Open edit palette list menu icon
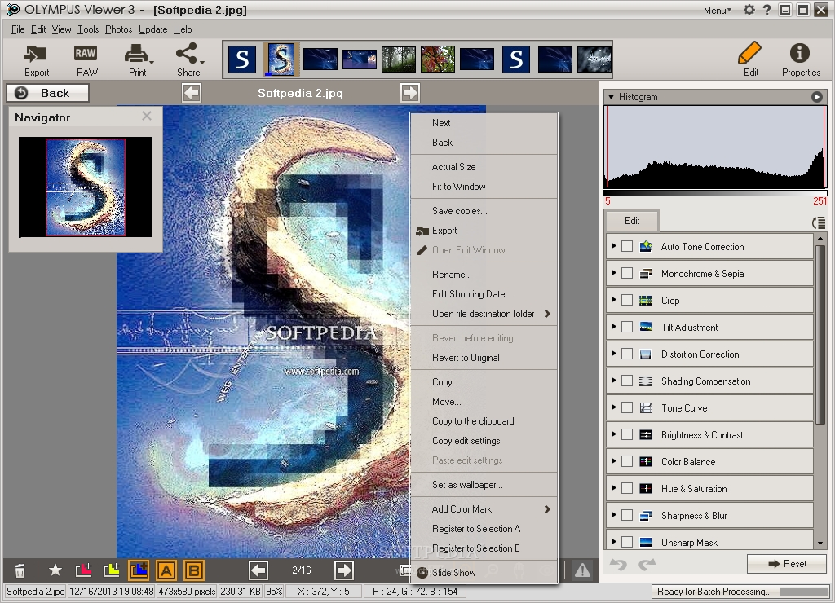The image size is (835, 603). (819, 223)
